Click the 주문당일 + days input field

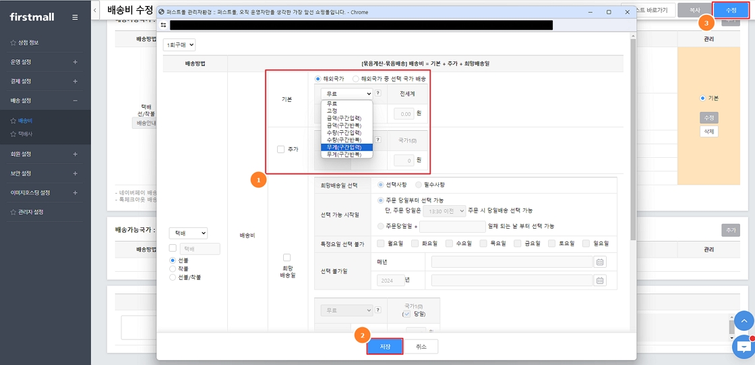[x=452, y=226]
